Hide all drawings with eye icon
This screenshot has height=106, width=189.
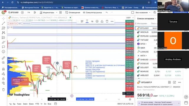point(3,83)
